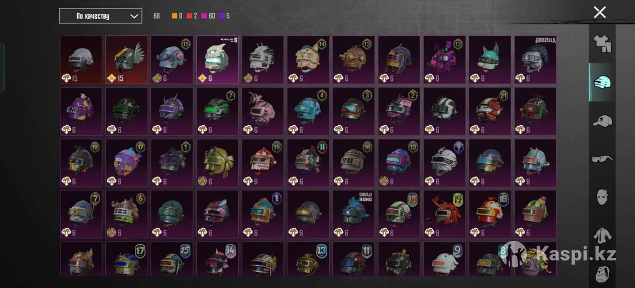Open the backpack category icon

602,272
